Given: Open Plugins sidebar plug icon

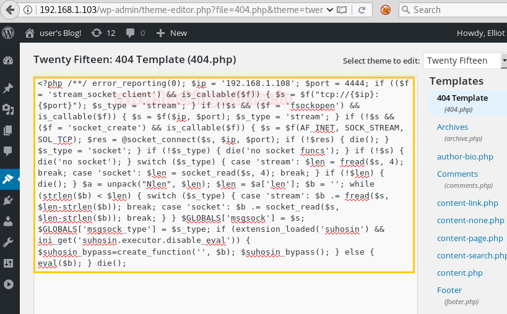Looking at the screenshot, I should pyautogui.click(x=8, y=200).
